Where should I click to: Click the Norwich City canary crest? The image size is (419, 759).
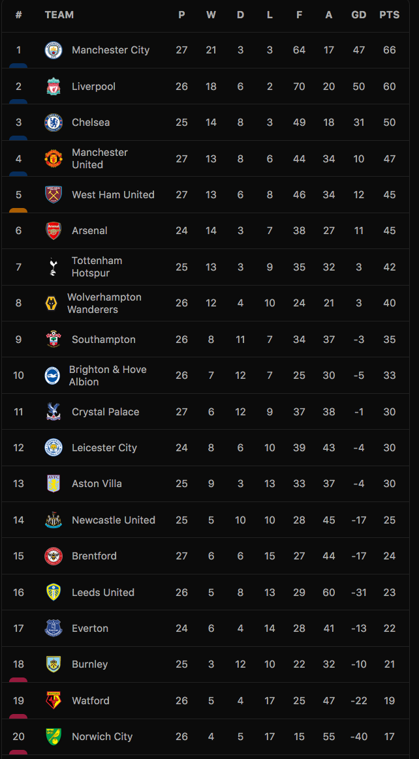[54, 737]
